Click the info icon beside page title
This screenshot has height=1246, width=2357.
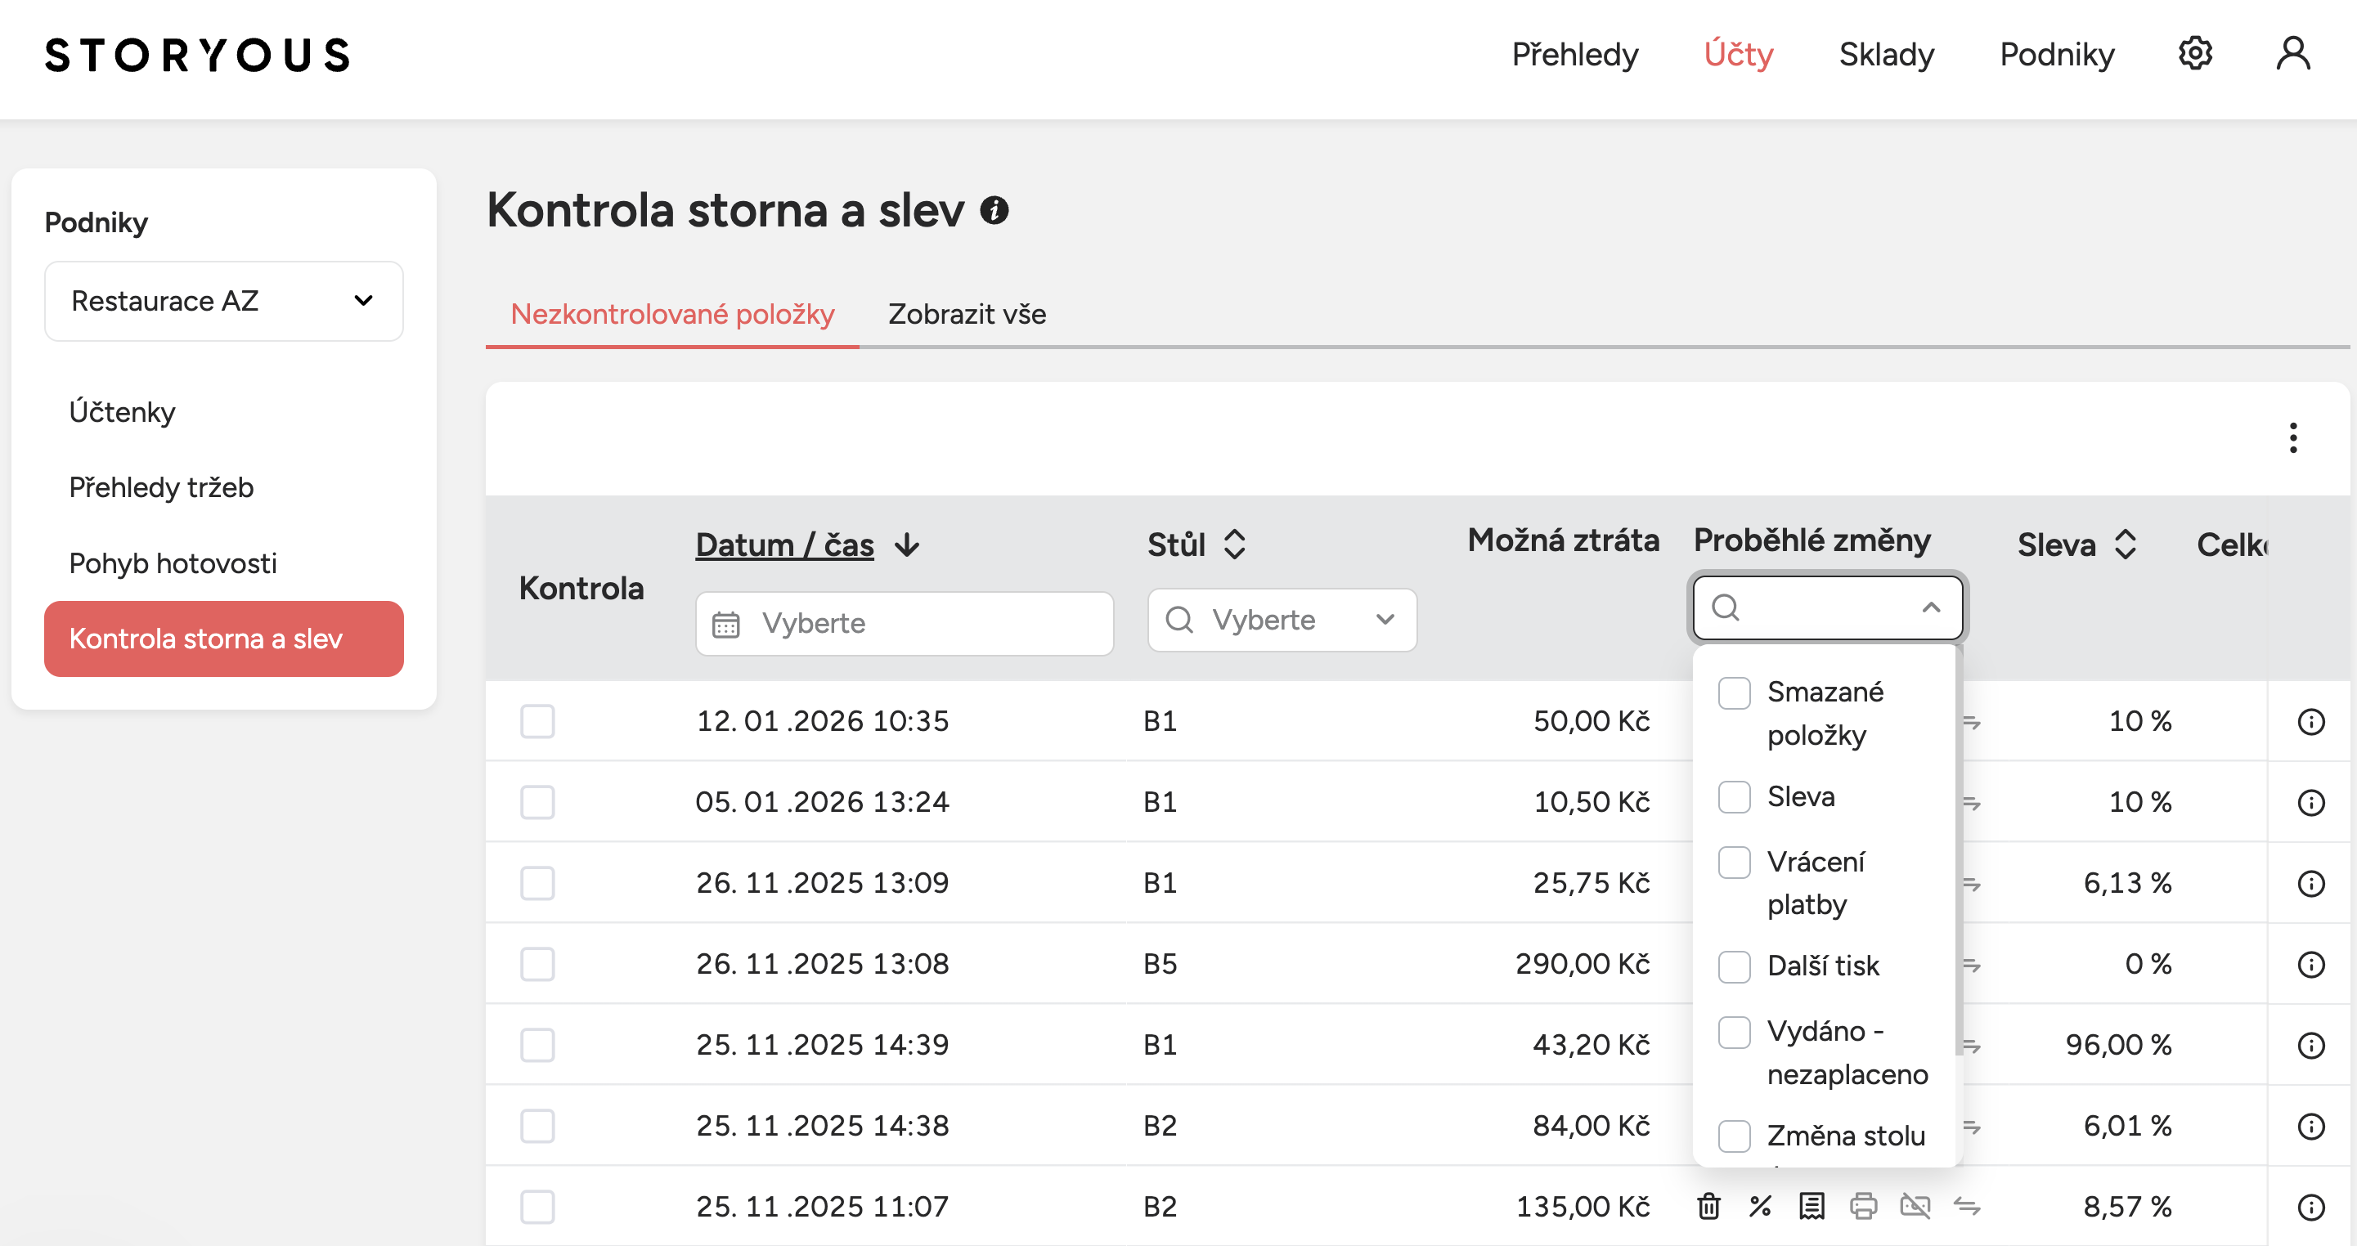pos(994,210)
